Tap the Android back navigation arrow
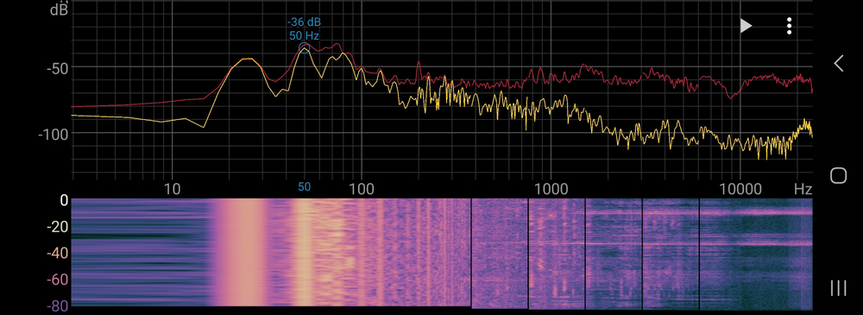 [838, 63]
